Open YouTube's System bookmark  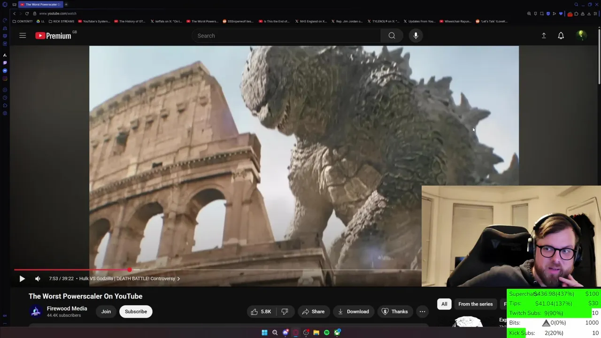tap(93, 21)
